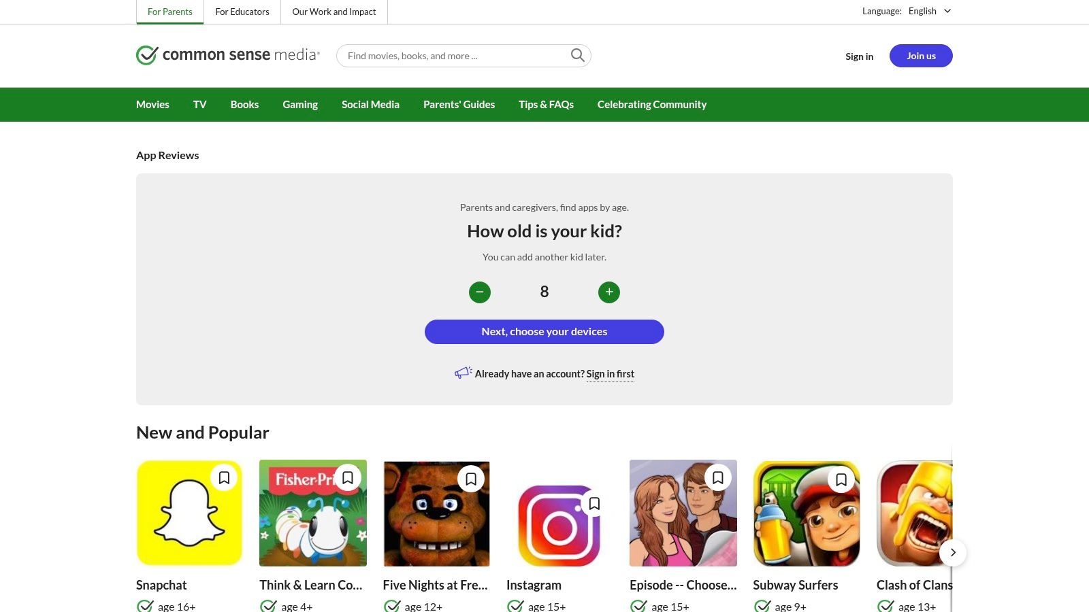Screen dimensions: 1089x612
Task: Click the Five Nights at Fre... title
Action: (436, 585)
